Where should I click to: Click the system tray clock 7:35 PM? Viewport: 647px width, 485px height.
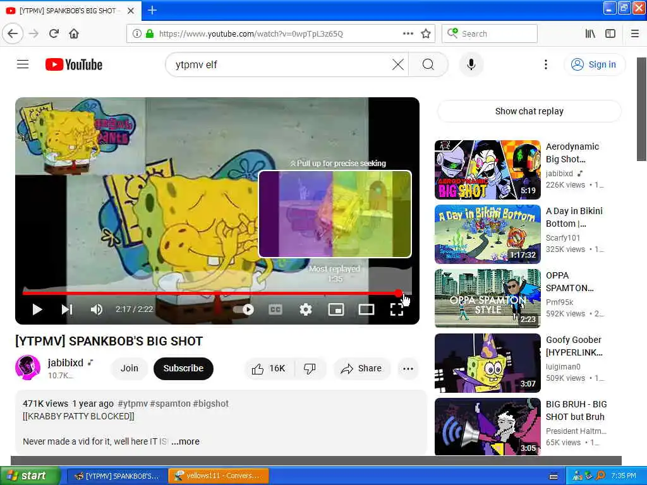pos(624,476)
